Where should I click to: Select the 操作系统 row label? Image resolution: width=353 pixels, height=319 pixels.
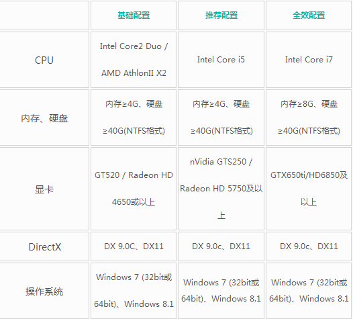point(44,291)
